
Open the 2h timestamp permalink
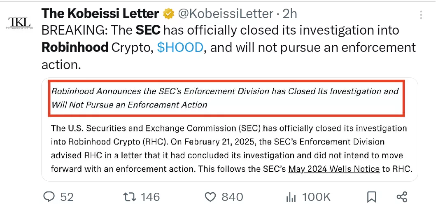point(290,14)
